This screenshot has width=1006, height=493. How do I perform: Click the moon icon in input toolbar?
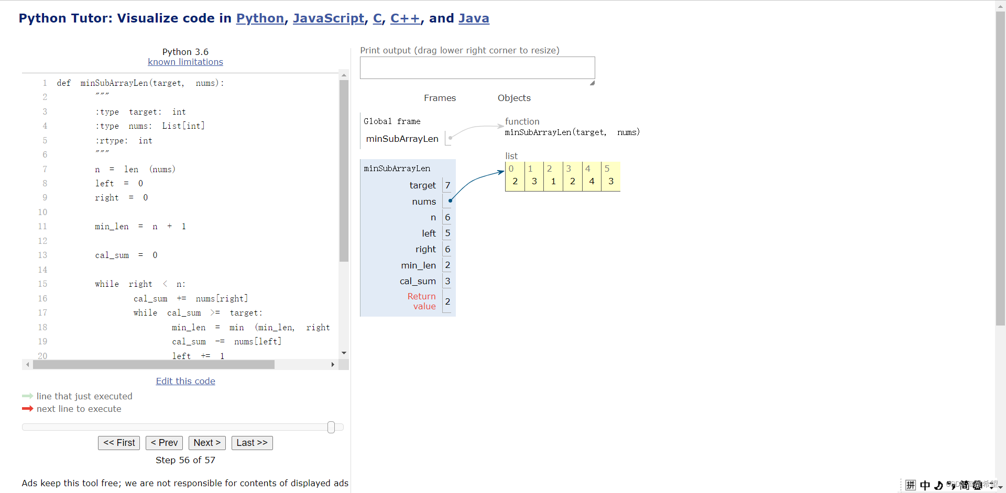[938, 485]
